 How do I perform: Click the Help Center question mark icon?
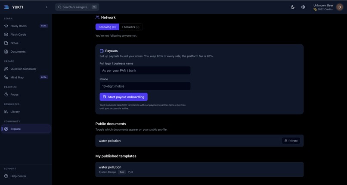(6, 176)
